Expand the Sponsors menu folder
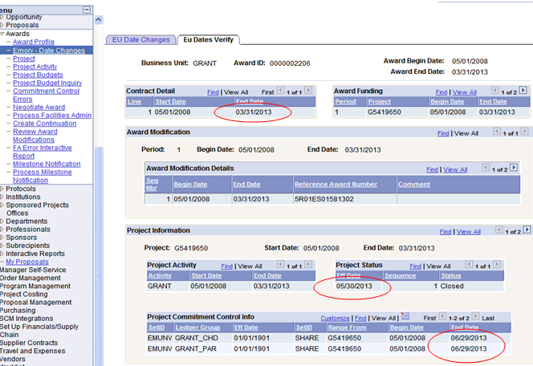Screen dimensions: 533x366 [x=2, y=238]
